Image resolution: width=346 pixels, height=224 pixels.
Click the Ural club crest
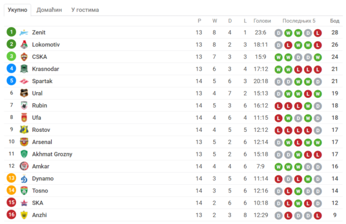coord(24,93)
